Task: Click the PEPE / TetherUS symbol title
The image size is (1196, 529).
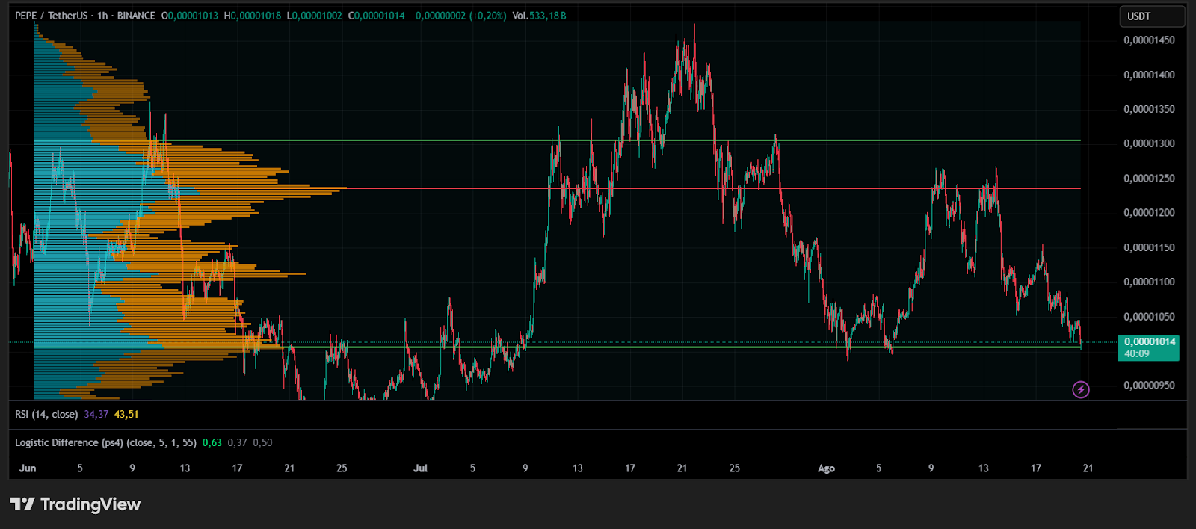Action: [x=51, y=16]
